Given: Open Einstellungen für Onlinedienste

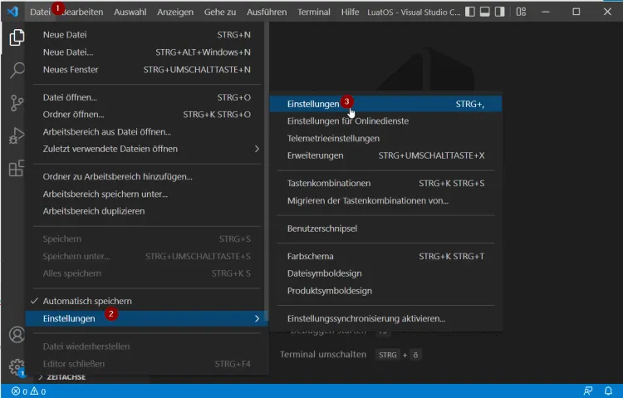Looking at the screenshot, I should pyautogui.click(x=385, y=120).
